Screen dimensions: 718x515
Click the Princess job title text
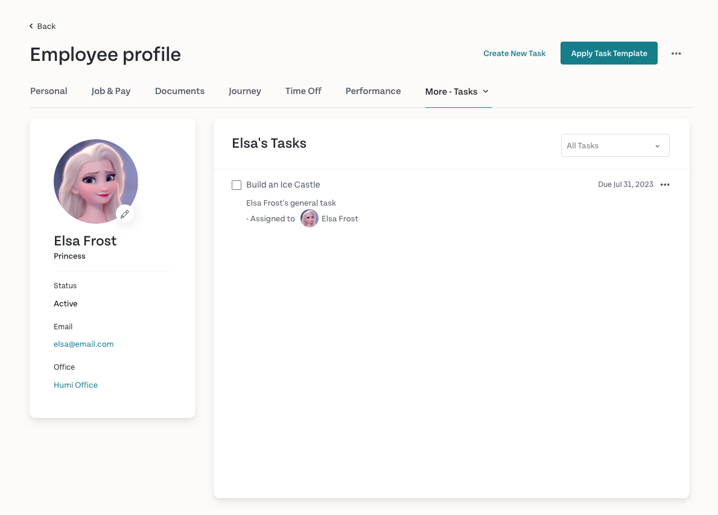(69, 256)
